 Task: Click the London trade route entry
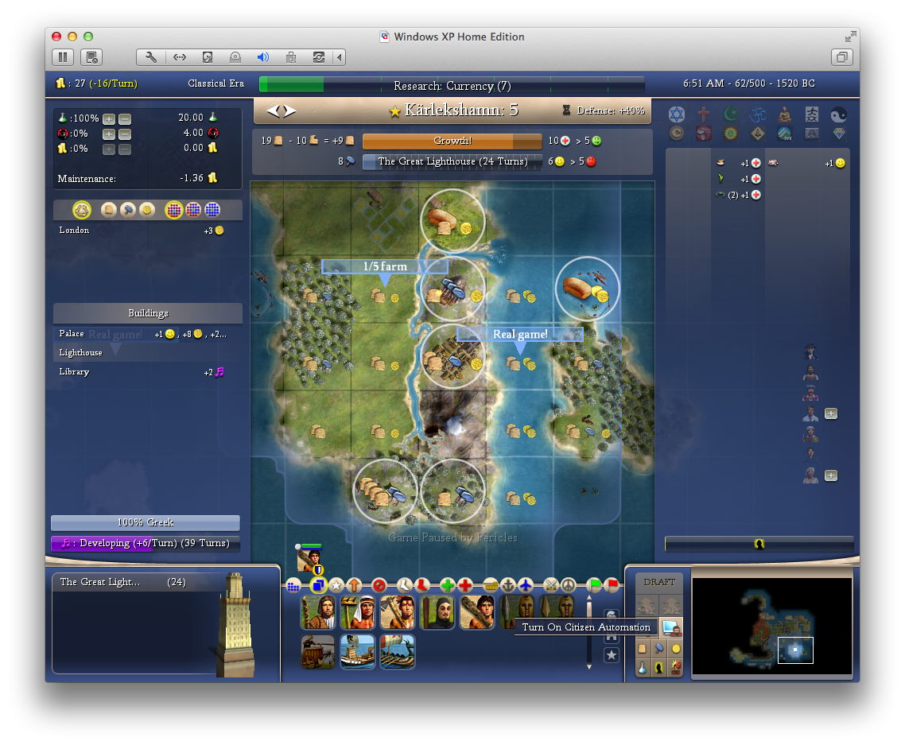tap(147, 231)
